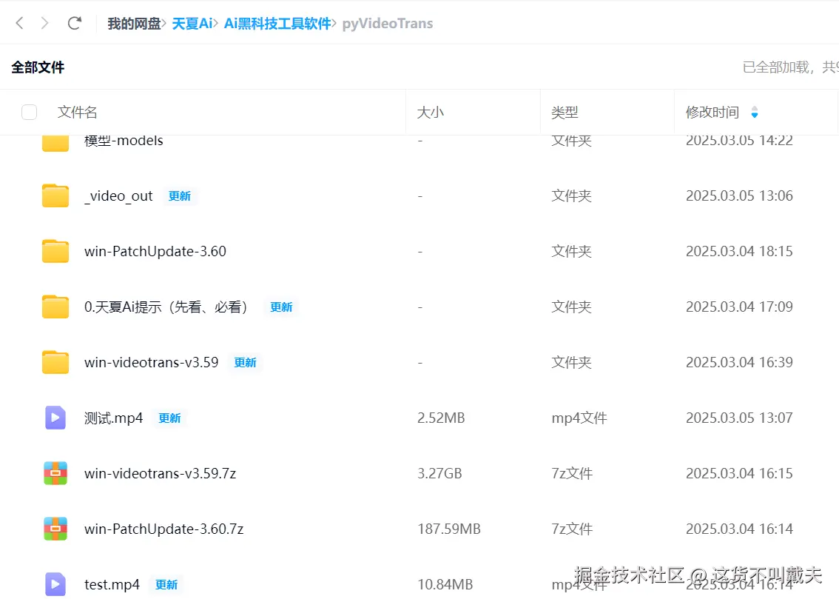Click the win-videotrans-v3.59.7z file name
The image size is (839, 602).
point(160,473)
